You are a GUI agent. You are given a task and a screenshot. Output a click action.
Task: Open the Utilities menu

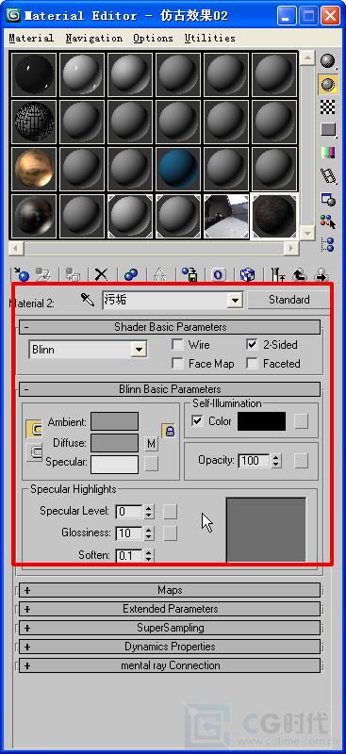tap(210, 38)
